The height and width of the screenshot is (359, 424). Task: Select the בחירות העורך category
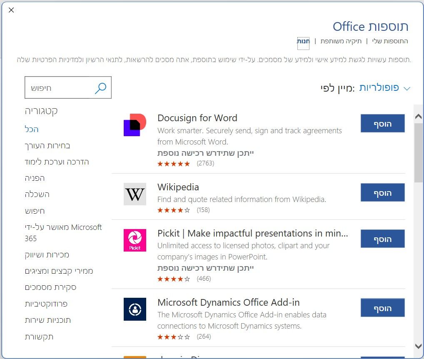click(47, 146)
